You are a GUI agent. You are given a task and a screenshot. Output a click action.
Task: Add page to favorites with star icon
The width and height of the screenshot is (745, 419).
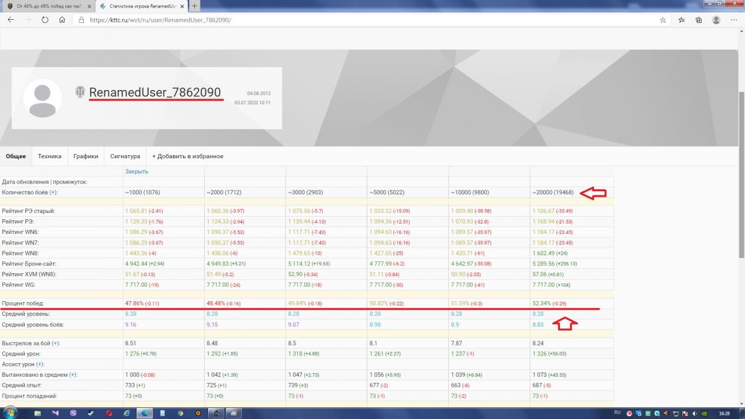663,20
